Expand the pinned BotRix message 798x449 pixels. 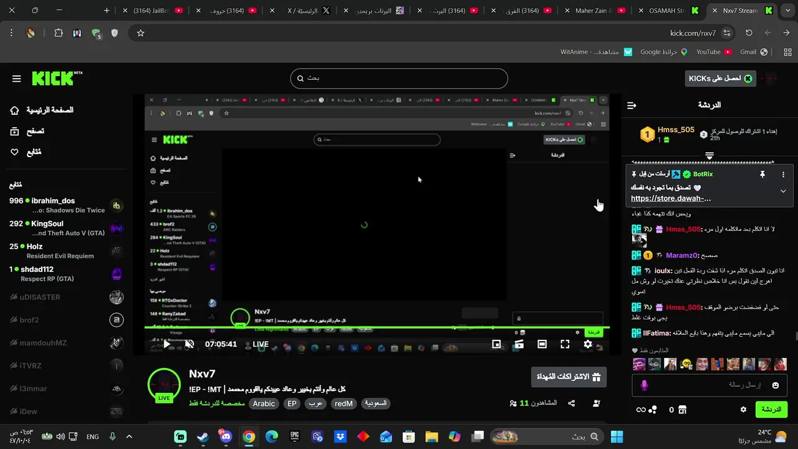pyautogui.click(x=783, y=191)
